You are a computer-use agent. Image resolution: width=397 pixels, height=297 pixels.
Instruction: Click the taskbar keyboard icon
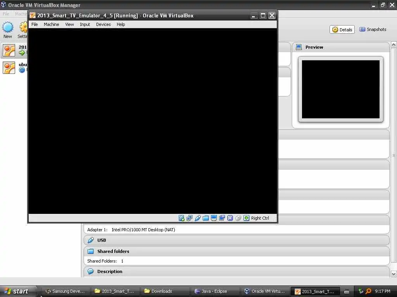(x=347, y=292)
